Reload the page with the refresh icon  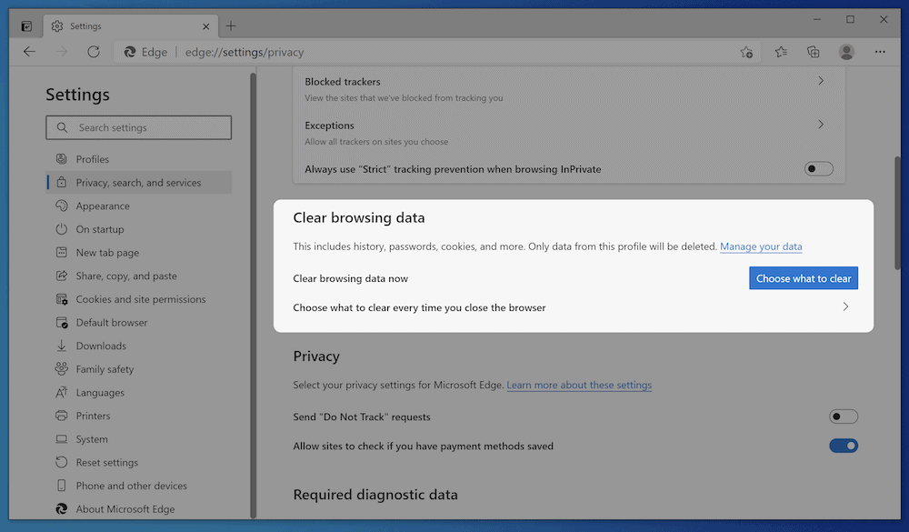[x=94, y=52]
